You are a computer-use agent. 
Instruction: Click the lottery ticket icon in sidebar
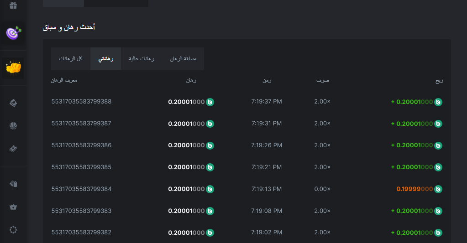click(13, 149)
